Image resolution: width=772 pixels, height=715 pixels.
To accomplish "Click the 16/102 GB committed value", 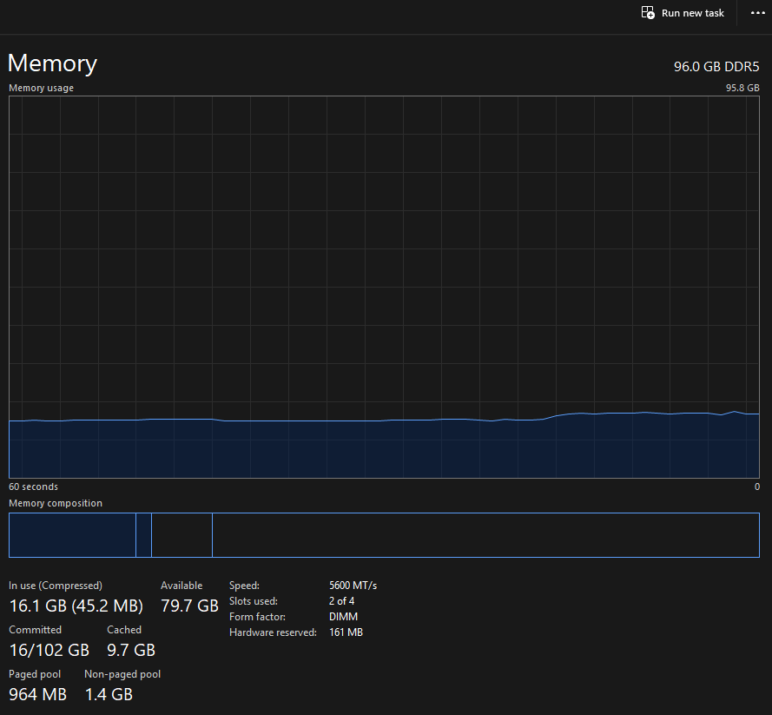I will point(49,650).
